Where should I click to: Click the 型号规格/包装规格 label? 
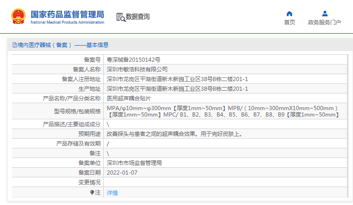pos(77,111)
